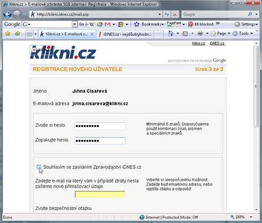Open the Print options dropdown arrow
This screenshot has height=223, width=262.
(x=207, y=34)
